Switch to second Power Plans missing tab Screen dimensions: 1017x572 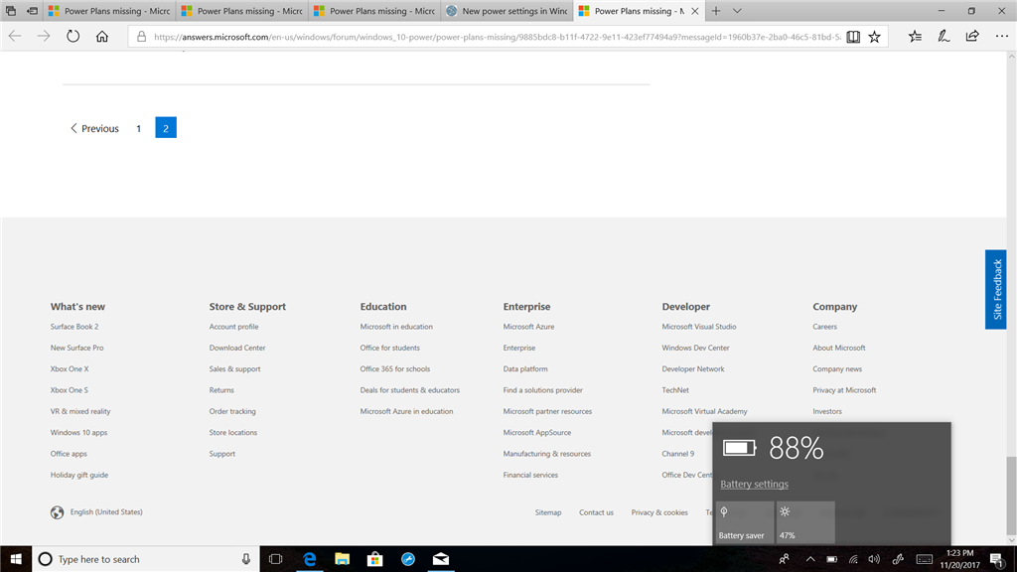tap(241, 11)
